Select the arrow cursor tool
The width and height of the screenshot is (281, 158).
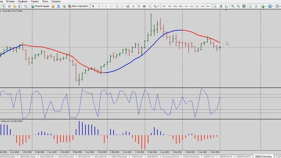tap(93, 6)
